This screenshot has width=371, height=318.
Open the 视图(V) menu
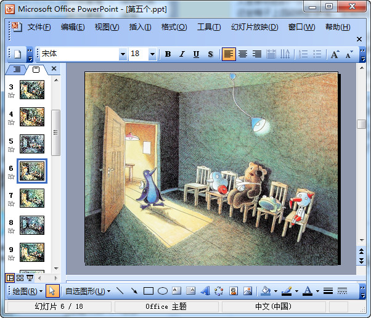pos(107,27)
